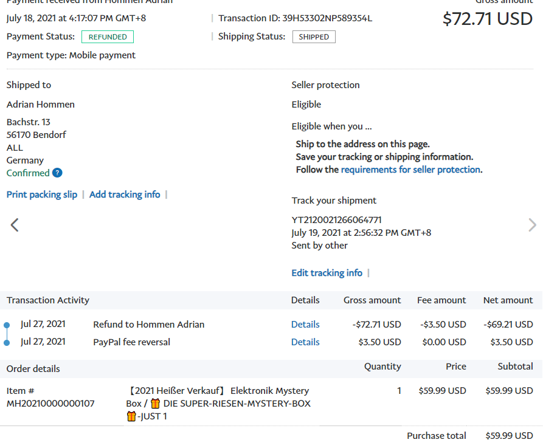View Details for PayPal fee reversal
This screenshot has width=543, height=448.
305,342
